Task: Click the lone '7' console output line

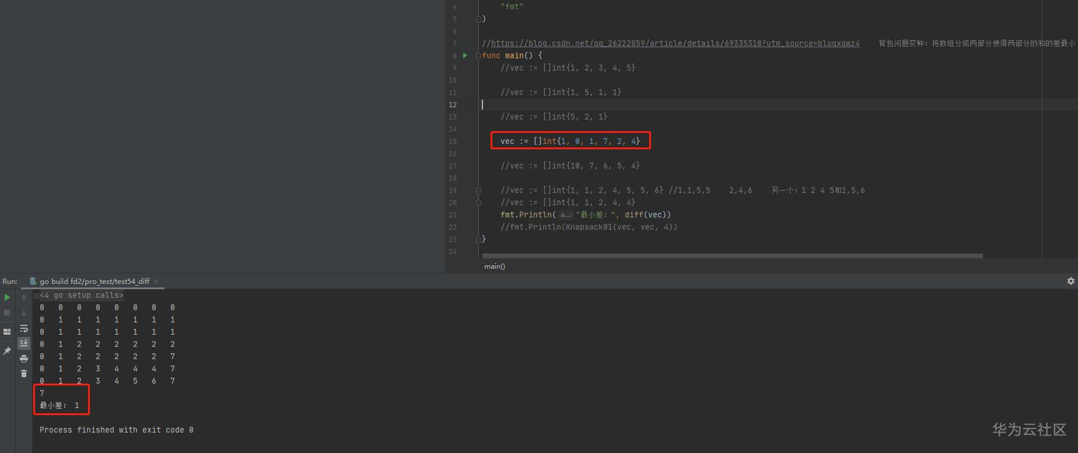Action: pos(42,393)
